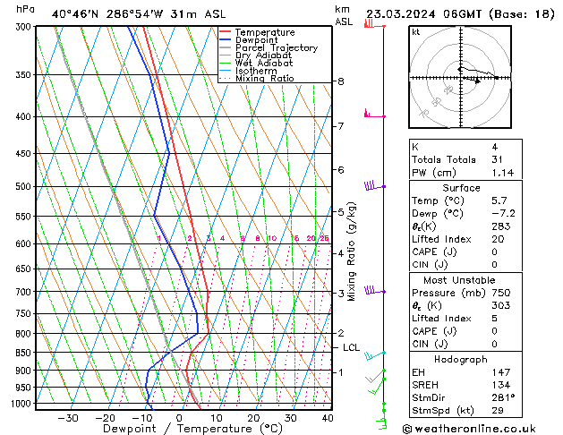Click the purple wind barb at 500 hPa
Image resolution: width=563 pixels, height=435 pixels.
(x=374, y=185)
